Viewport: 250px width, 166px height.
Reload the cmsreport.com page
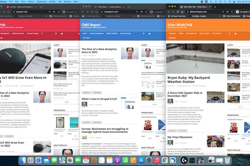(92, 12)
